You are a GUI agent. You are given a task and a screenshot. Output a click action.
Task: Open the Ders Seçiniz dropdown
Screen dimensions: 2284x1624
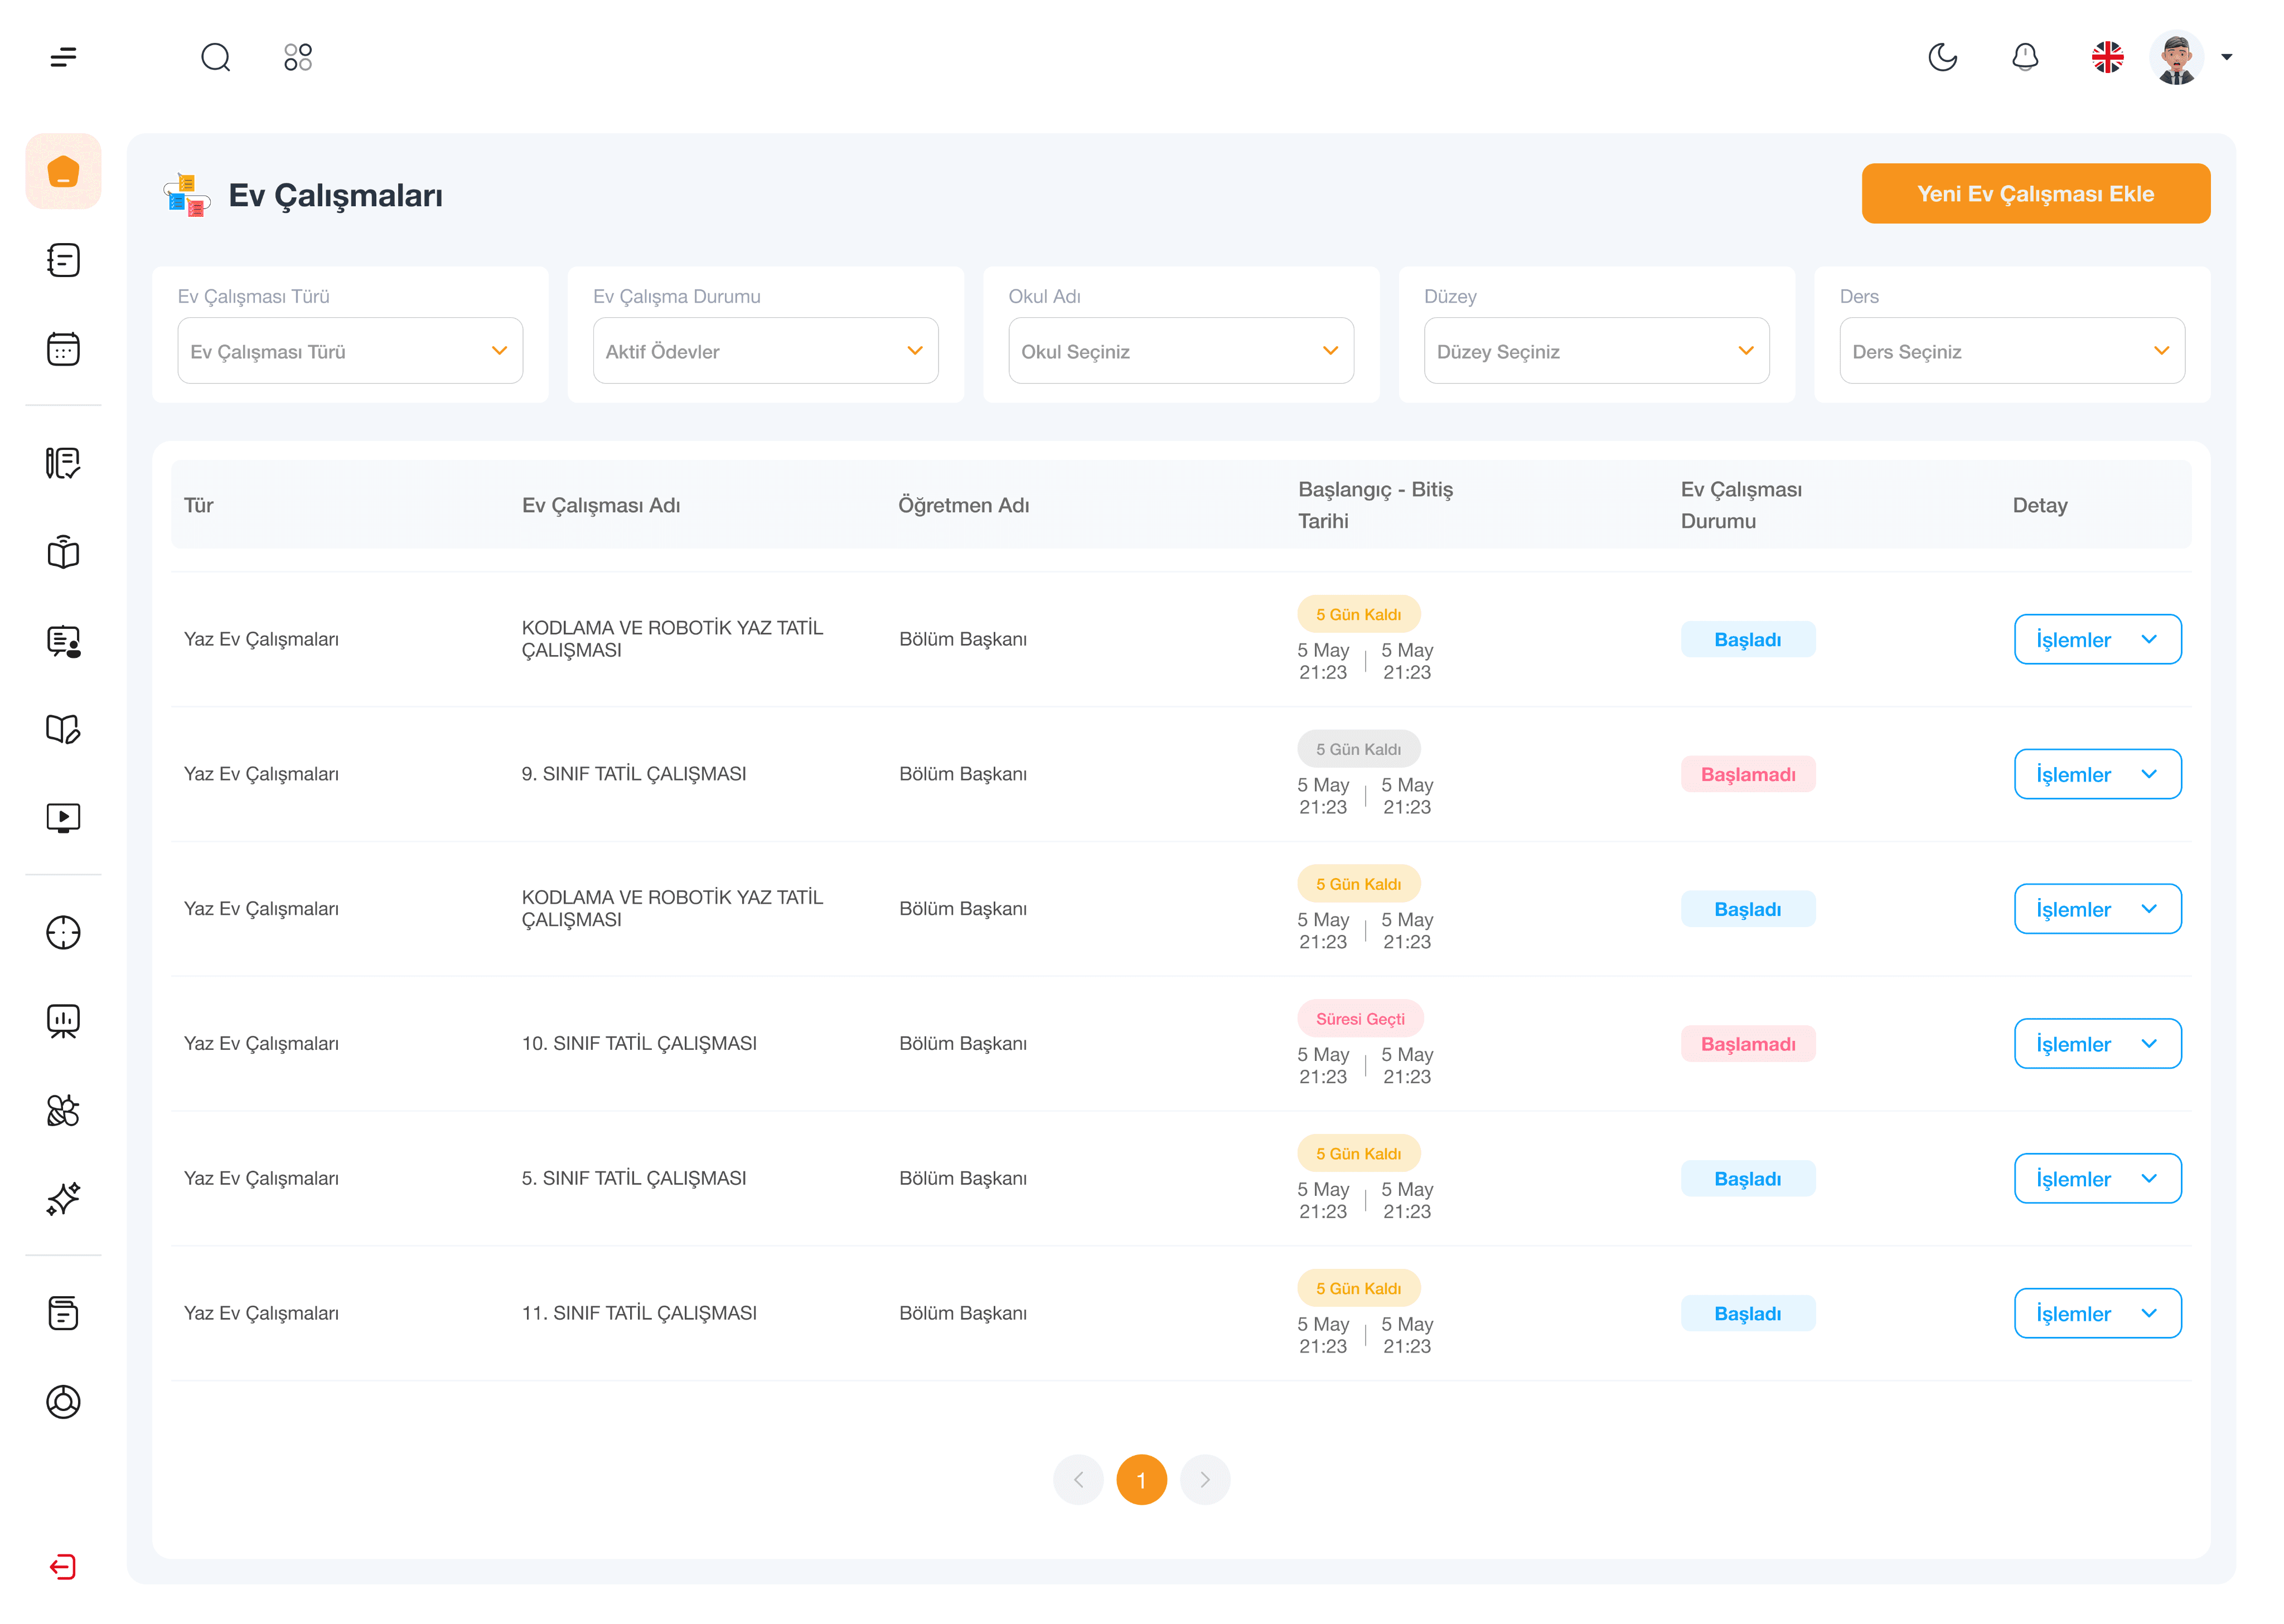click(x=2011, y=351)
